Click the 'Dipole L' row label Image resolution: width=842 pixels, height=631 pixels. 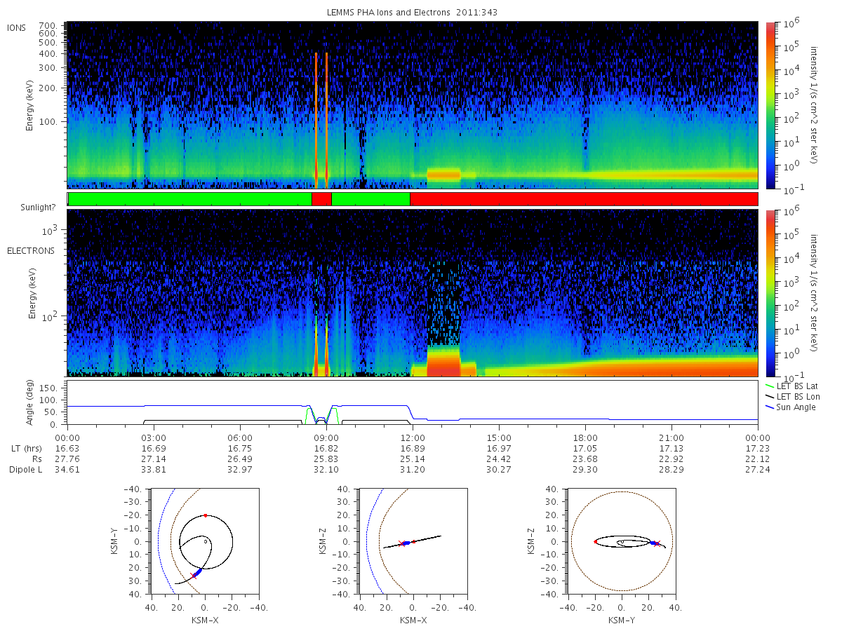(25, 470)
